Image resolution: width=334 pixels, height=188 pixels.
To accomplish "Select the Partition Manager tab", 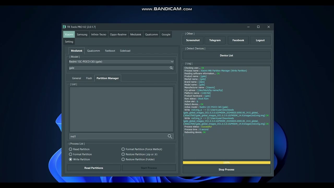I will click(108, 78).
